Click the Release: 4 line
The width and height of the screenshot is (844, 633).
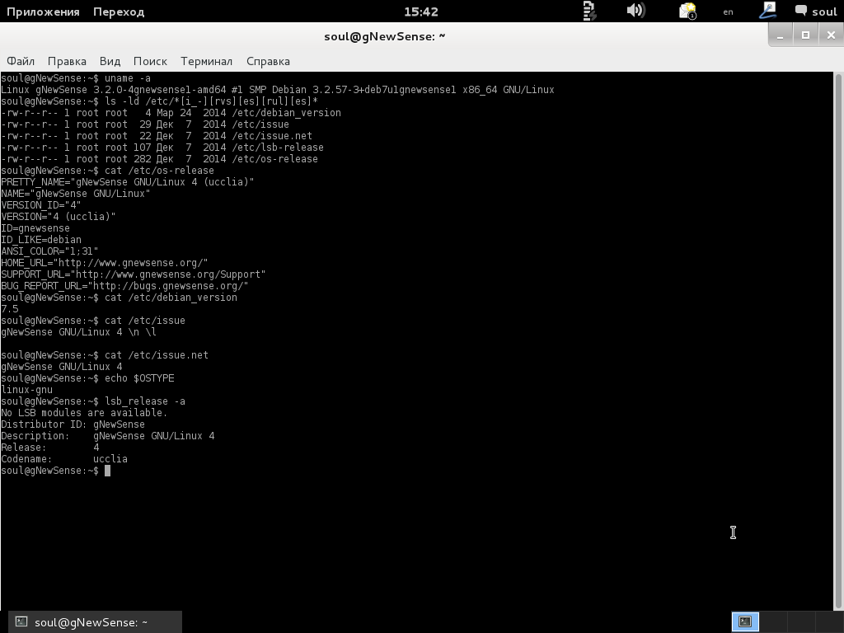[50, 448]
